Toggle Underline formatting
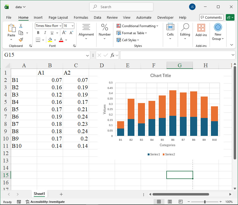The width and height of the screenshot is (238, 205). [x=52, y=33]
